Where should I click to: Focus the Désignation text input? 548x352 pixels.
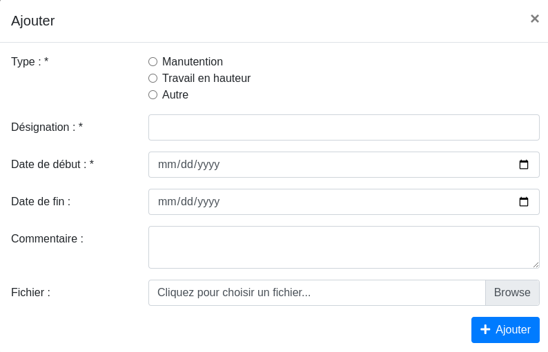click(344, 127)
